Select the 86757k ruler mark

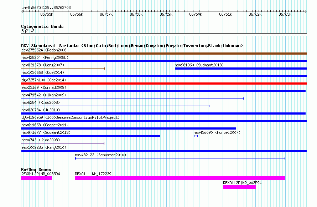click(106, 14)
